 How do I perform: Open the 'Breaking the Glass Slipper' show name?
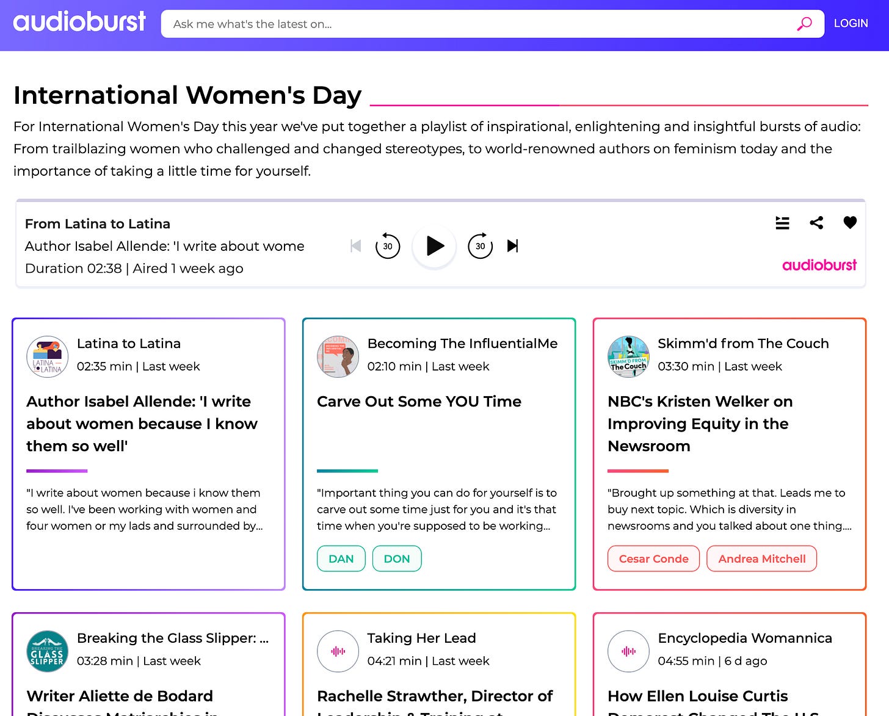click(172, 638)
